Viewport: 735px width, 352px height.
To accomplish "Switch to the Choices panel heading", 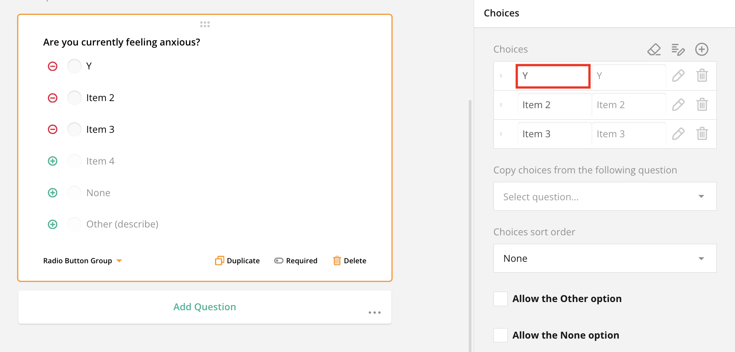I will click(501, 13).
